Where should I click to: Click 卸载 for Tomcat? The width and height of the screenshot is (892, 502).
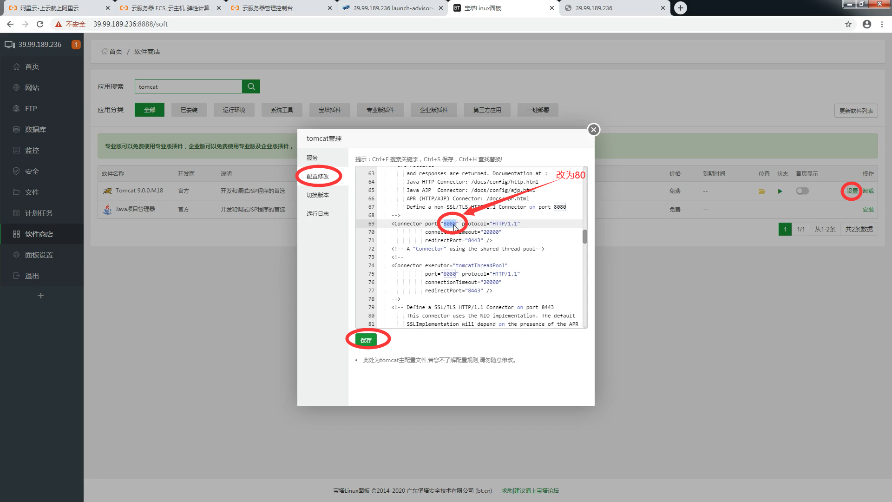[868, 191]
